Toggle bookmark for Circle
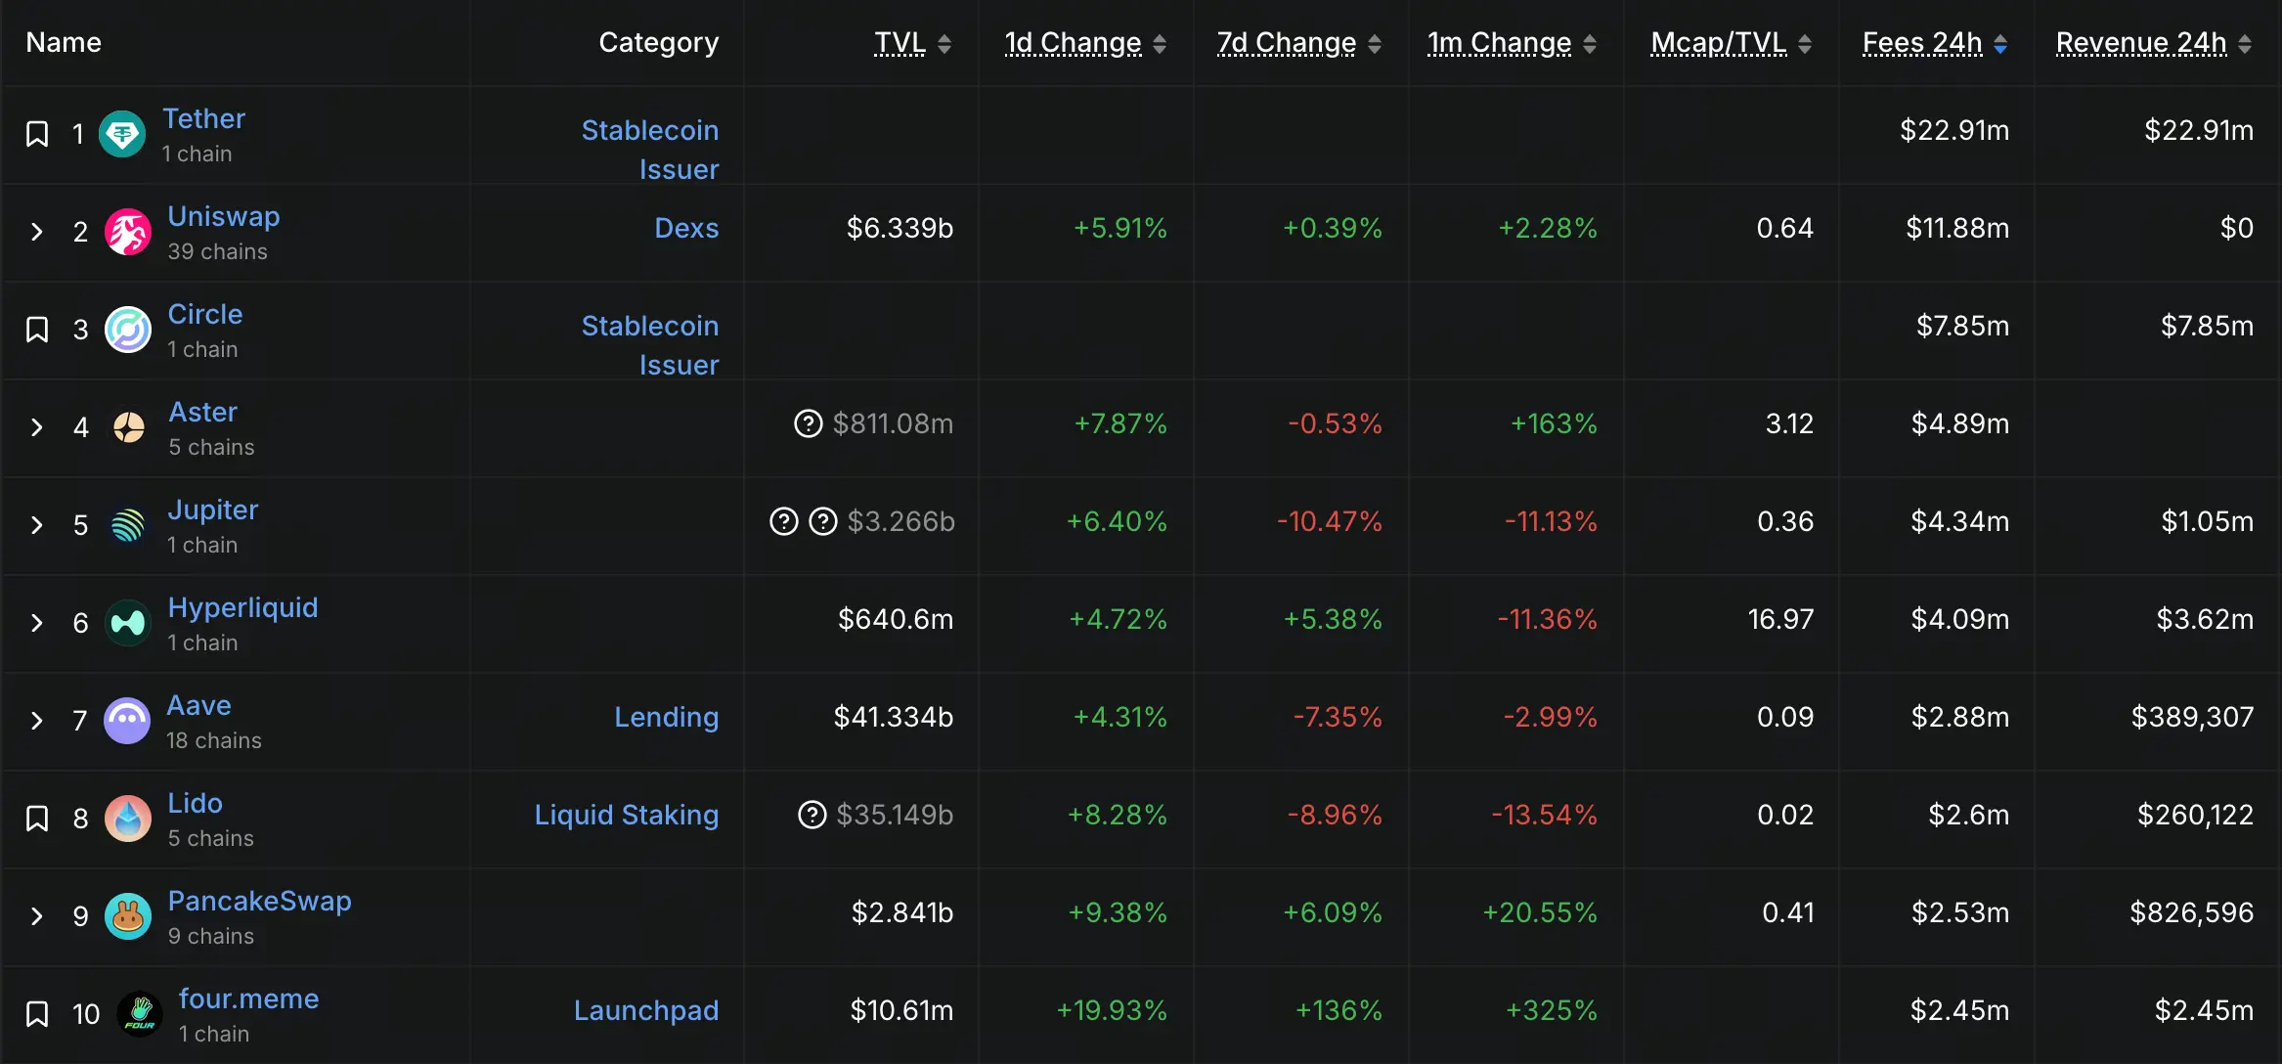Screen dimensions: 2282x1064 coord(37,330)
